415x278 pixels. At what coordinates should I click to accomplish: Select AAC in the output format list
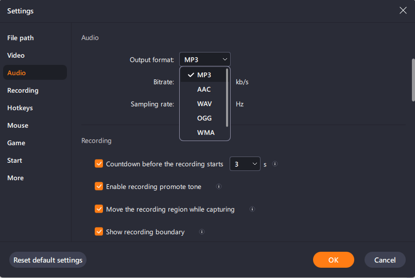[203, 90]
